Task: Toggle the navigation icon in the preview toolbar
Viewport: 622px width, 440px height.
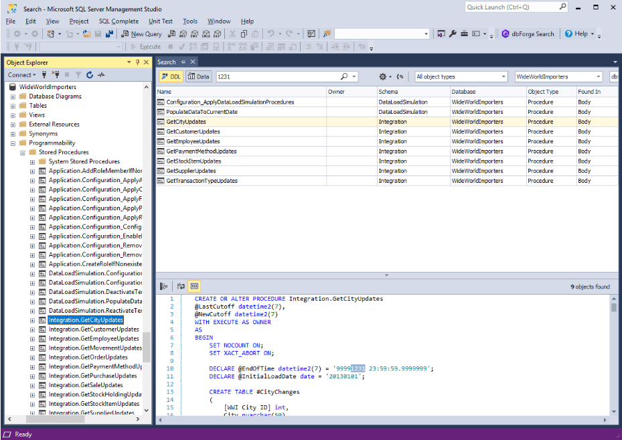Action: (x=163, y=286)
